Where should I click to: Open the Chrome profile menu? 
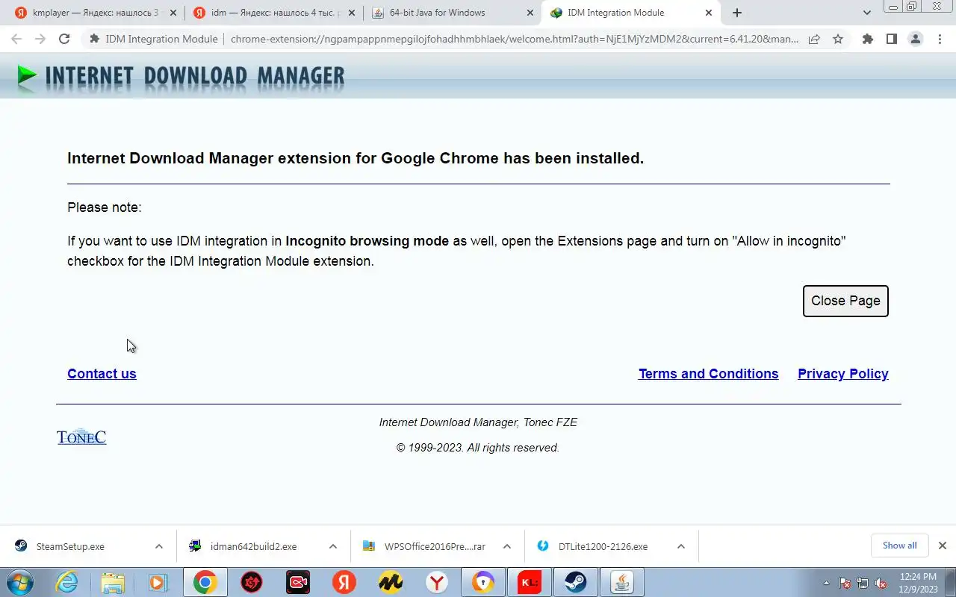[916, 39]
